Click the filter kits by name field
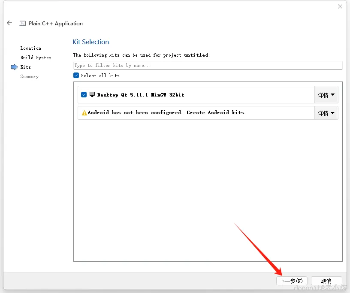Image resolution: width=350 pixels, height=293 pixels. coord(208,65)
